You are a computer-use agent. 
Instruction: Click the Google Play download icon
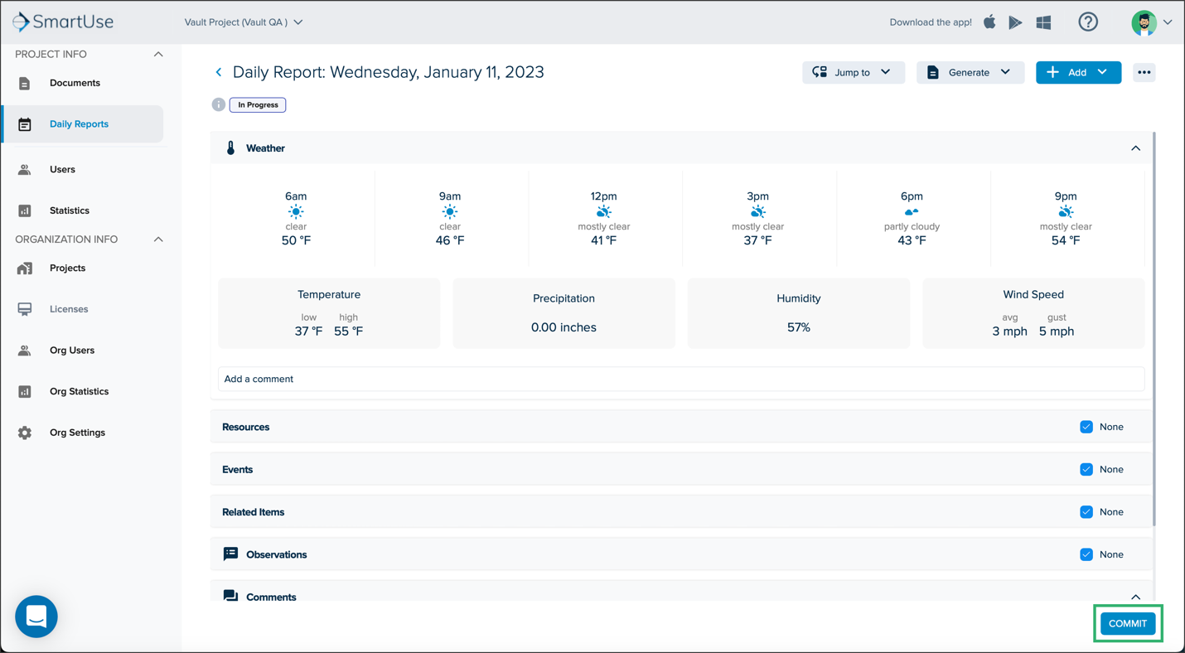point(1015,22)
